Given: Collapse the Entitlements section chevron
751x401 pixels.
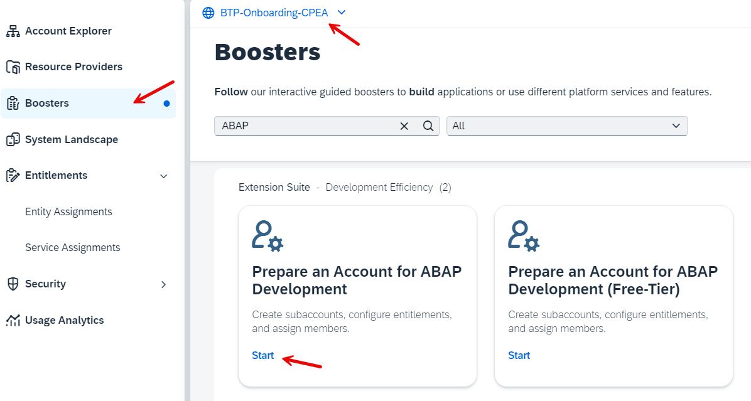Looking at the screenshot, I should [x=163, y=176].
